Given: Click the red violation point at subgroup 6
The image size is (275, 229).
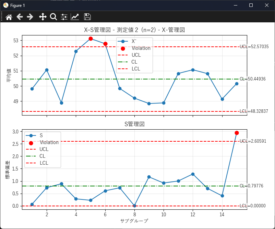Looking at the screenshot, I should 105,44.
